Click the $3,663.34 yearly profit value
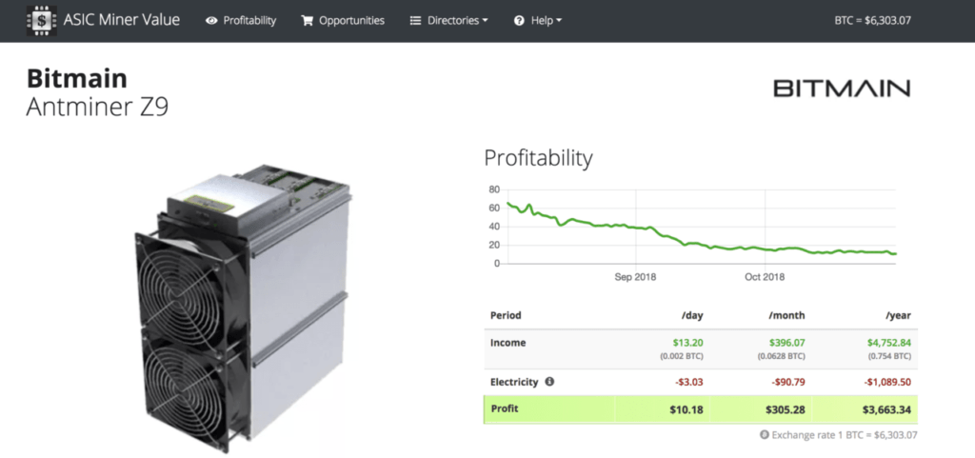This screenshot has width=975, height=458. coord(888,410)
